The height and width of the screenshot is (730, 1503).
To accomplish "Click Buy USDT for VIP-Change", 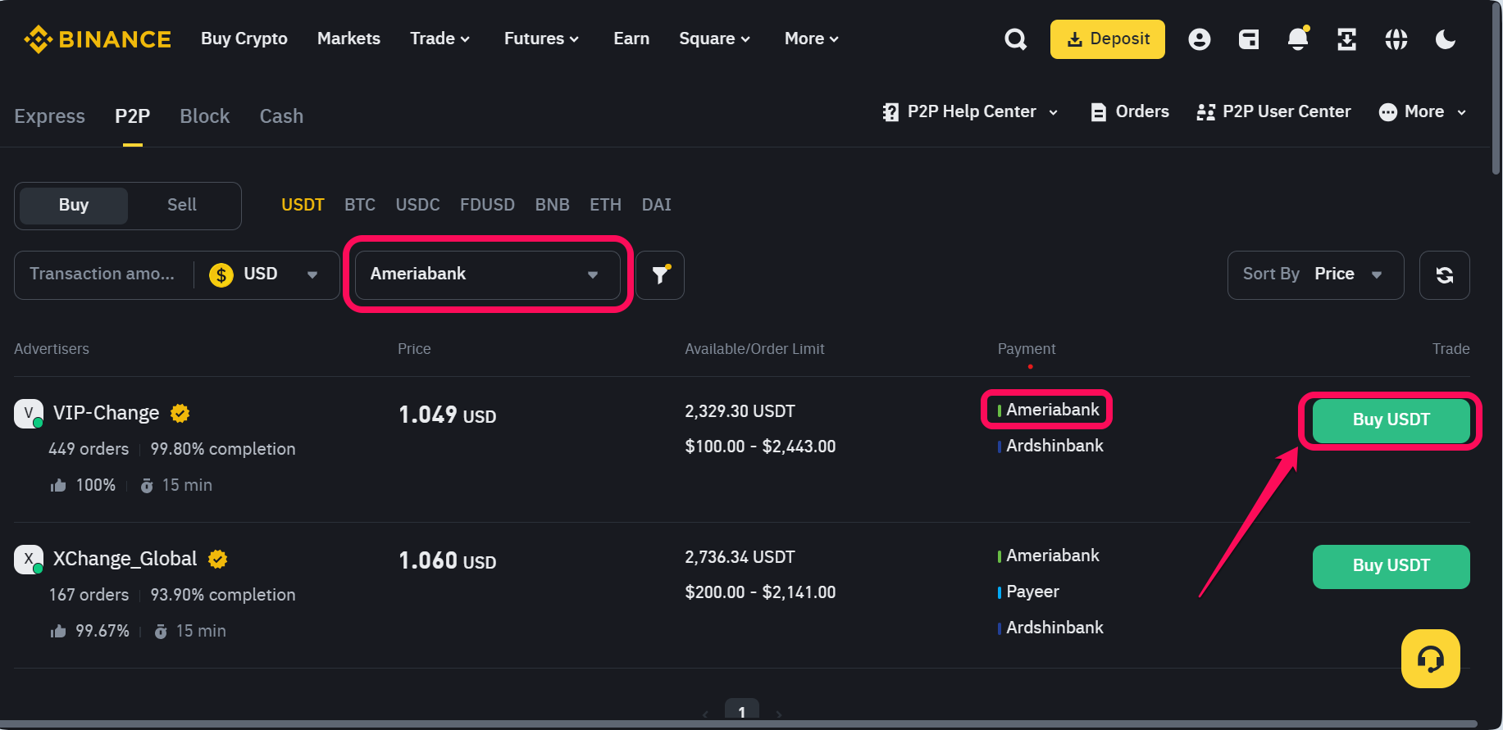I will (x=1391, y=420).
